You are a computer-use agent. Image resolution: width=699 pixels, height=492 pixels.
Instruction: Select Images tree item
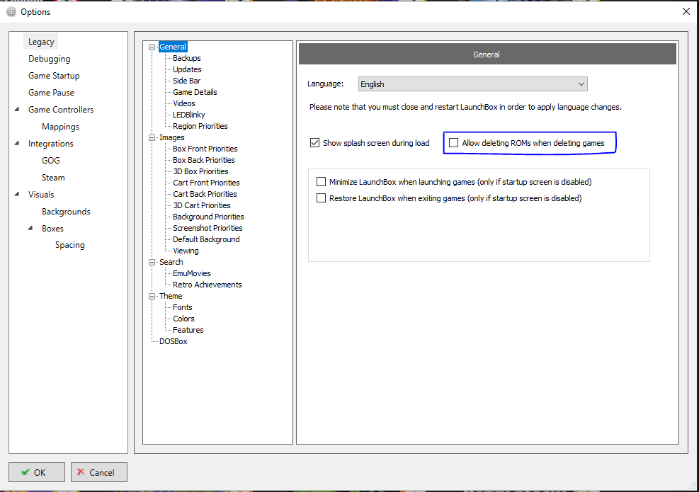(x=172, y=137)
